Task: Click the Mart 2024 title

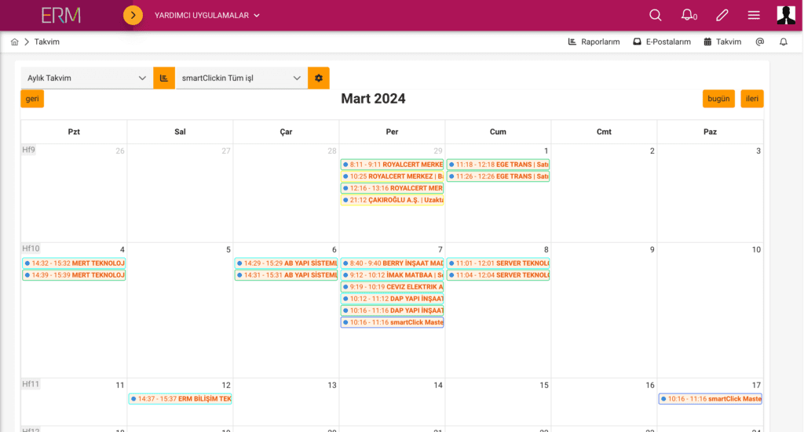Action: 373,99
